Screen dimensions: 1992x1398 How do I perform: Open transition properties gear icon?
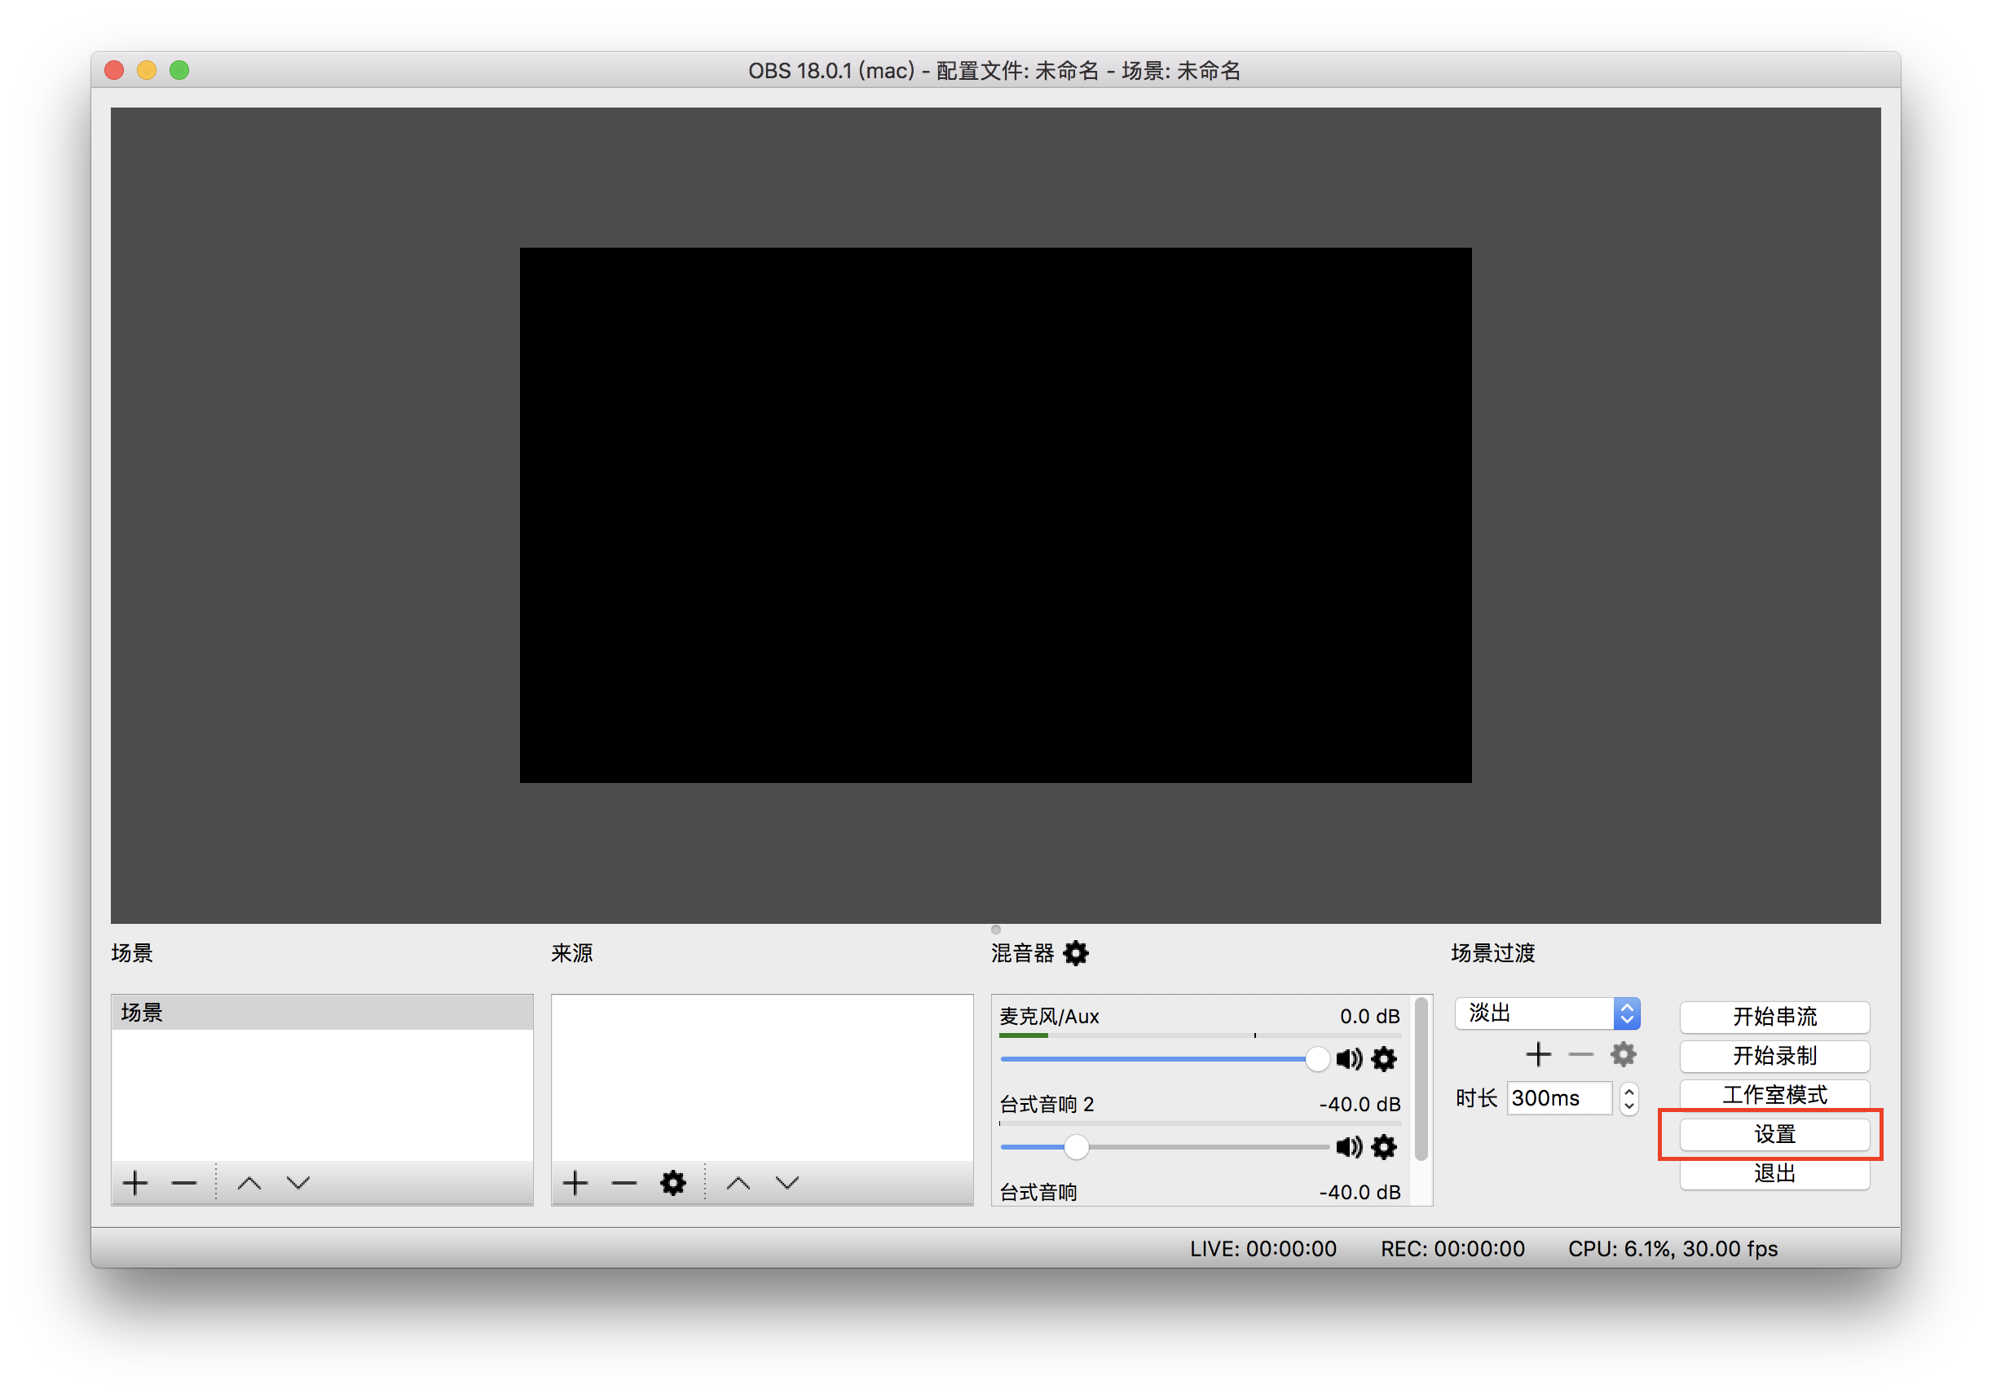tap(1624, 1054)
